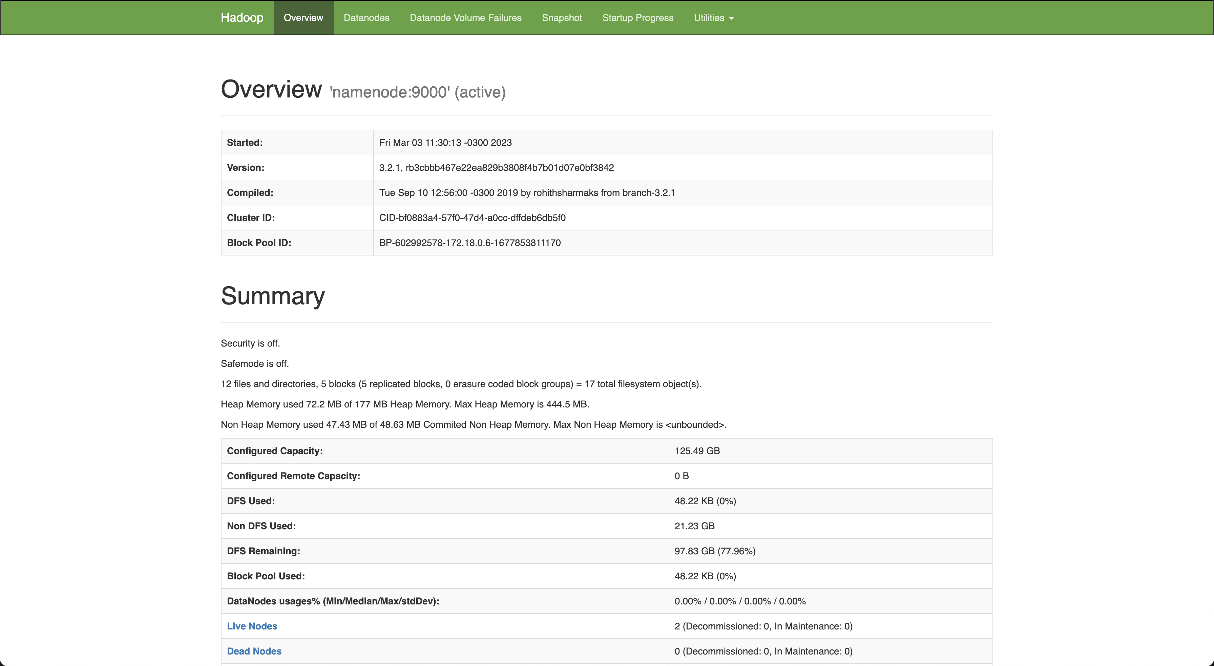This screenshot has width=1214, height=666.
Task: Click the DFS Remaining value cell
Action: click(714, 551)
